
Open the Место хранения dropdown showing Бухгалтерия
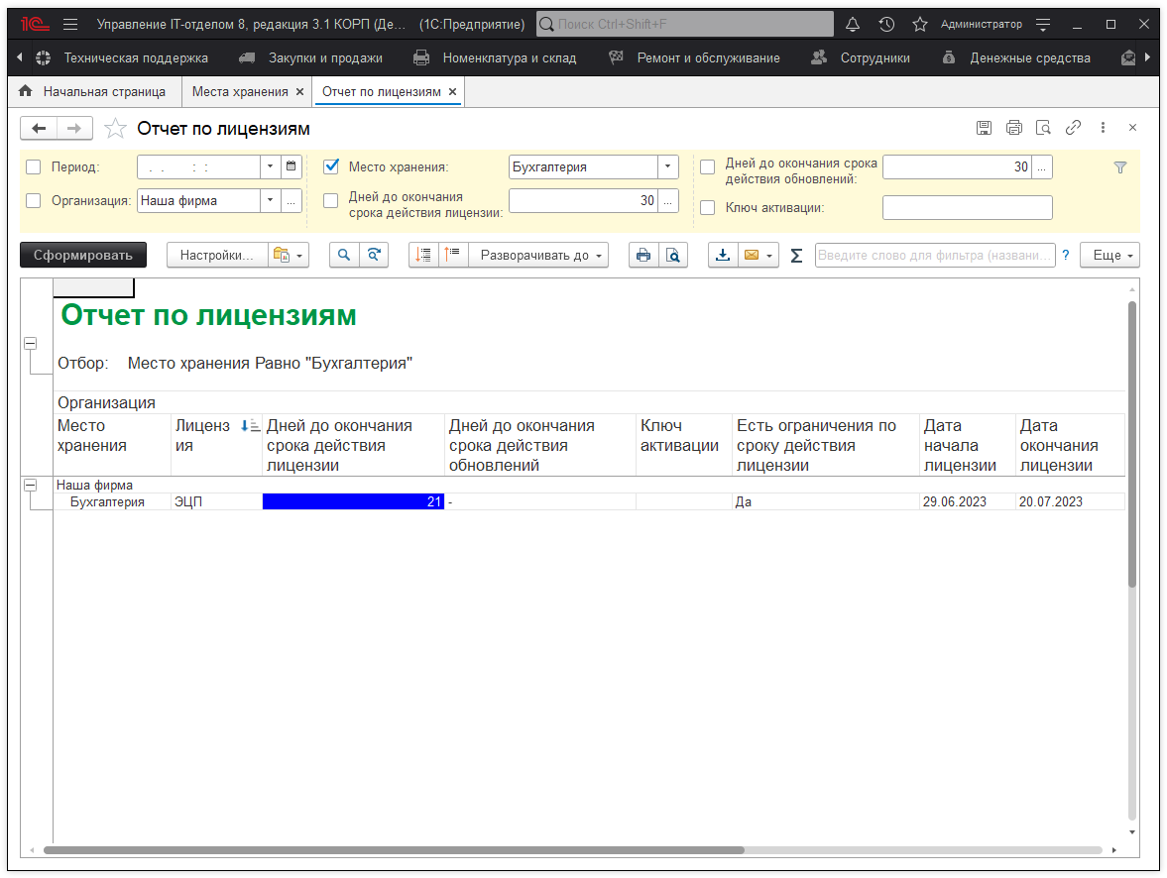pyautogui.click(x=666, y=166)
